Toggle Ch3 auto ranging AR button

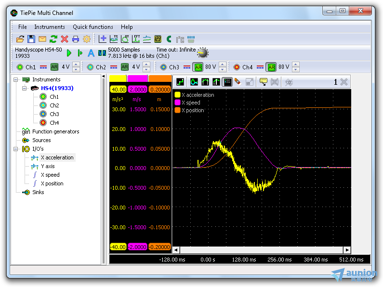pyautogui.click(x=198, y=67)
